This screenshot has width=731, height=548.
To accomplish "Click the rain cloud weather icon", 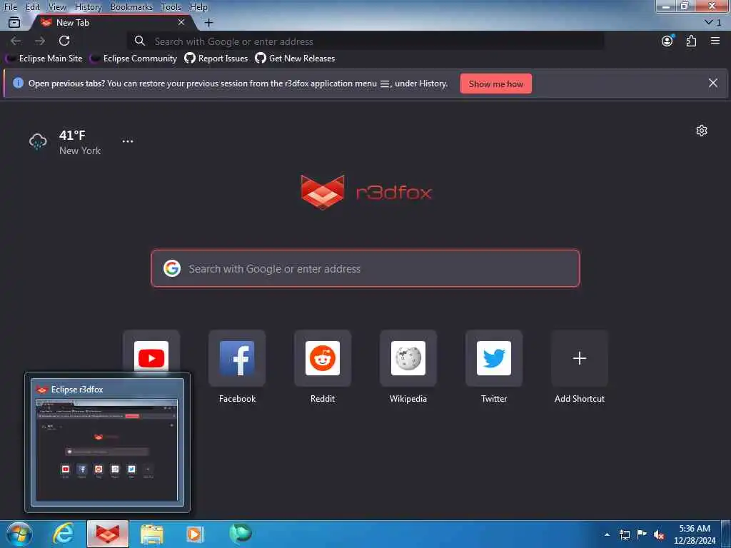I will 38,141.
